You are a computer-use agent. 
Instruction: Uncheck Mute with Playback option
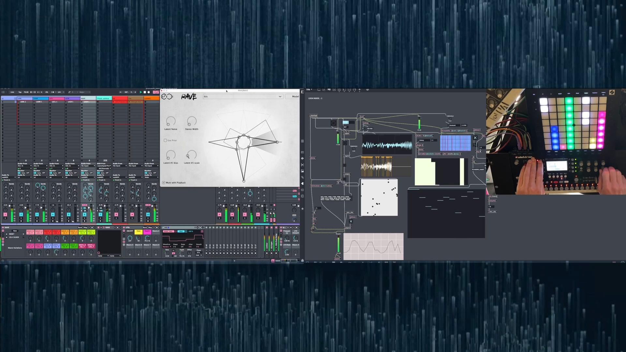(164, 183)
